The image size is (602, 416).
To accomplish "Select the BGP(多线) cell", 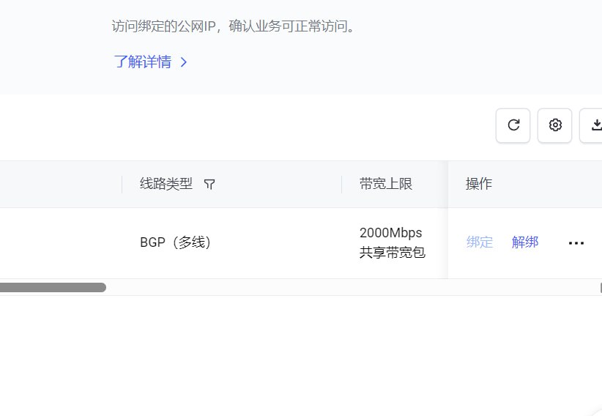I will [175, 242].
